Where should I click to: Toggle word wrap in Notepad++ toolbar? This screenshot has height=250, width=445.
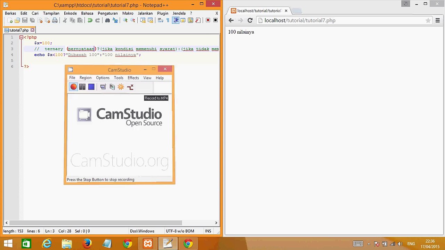pos(160,20)
